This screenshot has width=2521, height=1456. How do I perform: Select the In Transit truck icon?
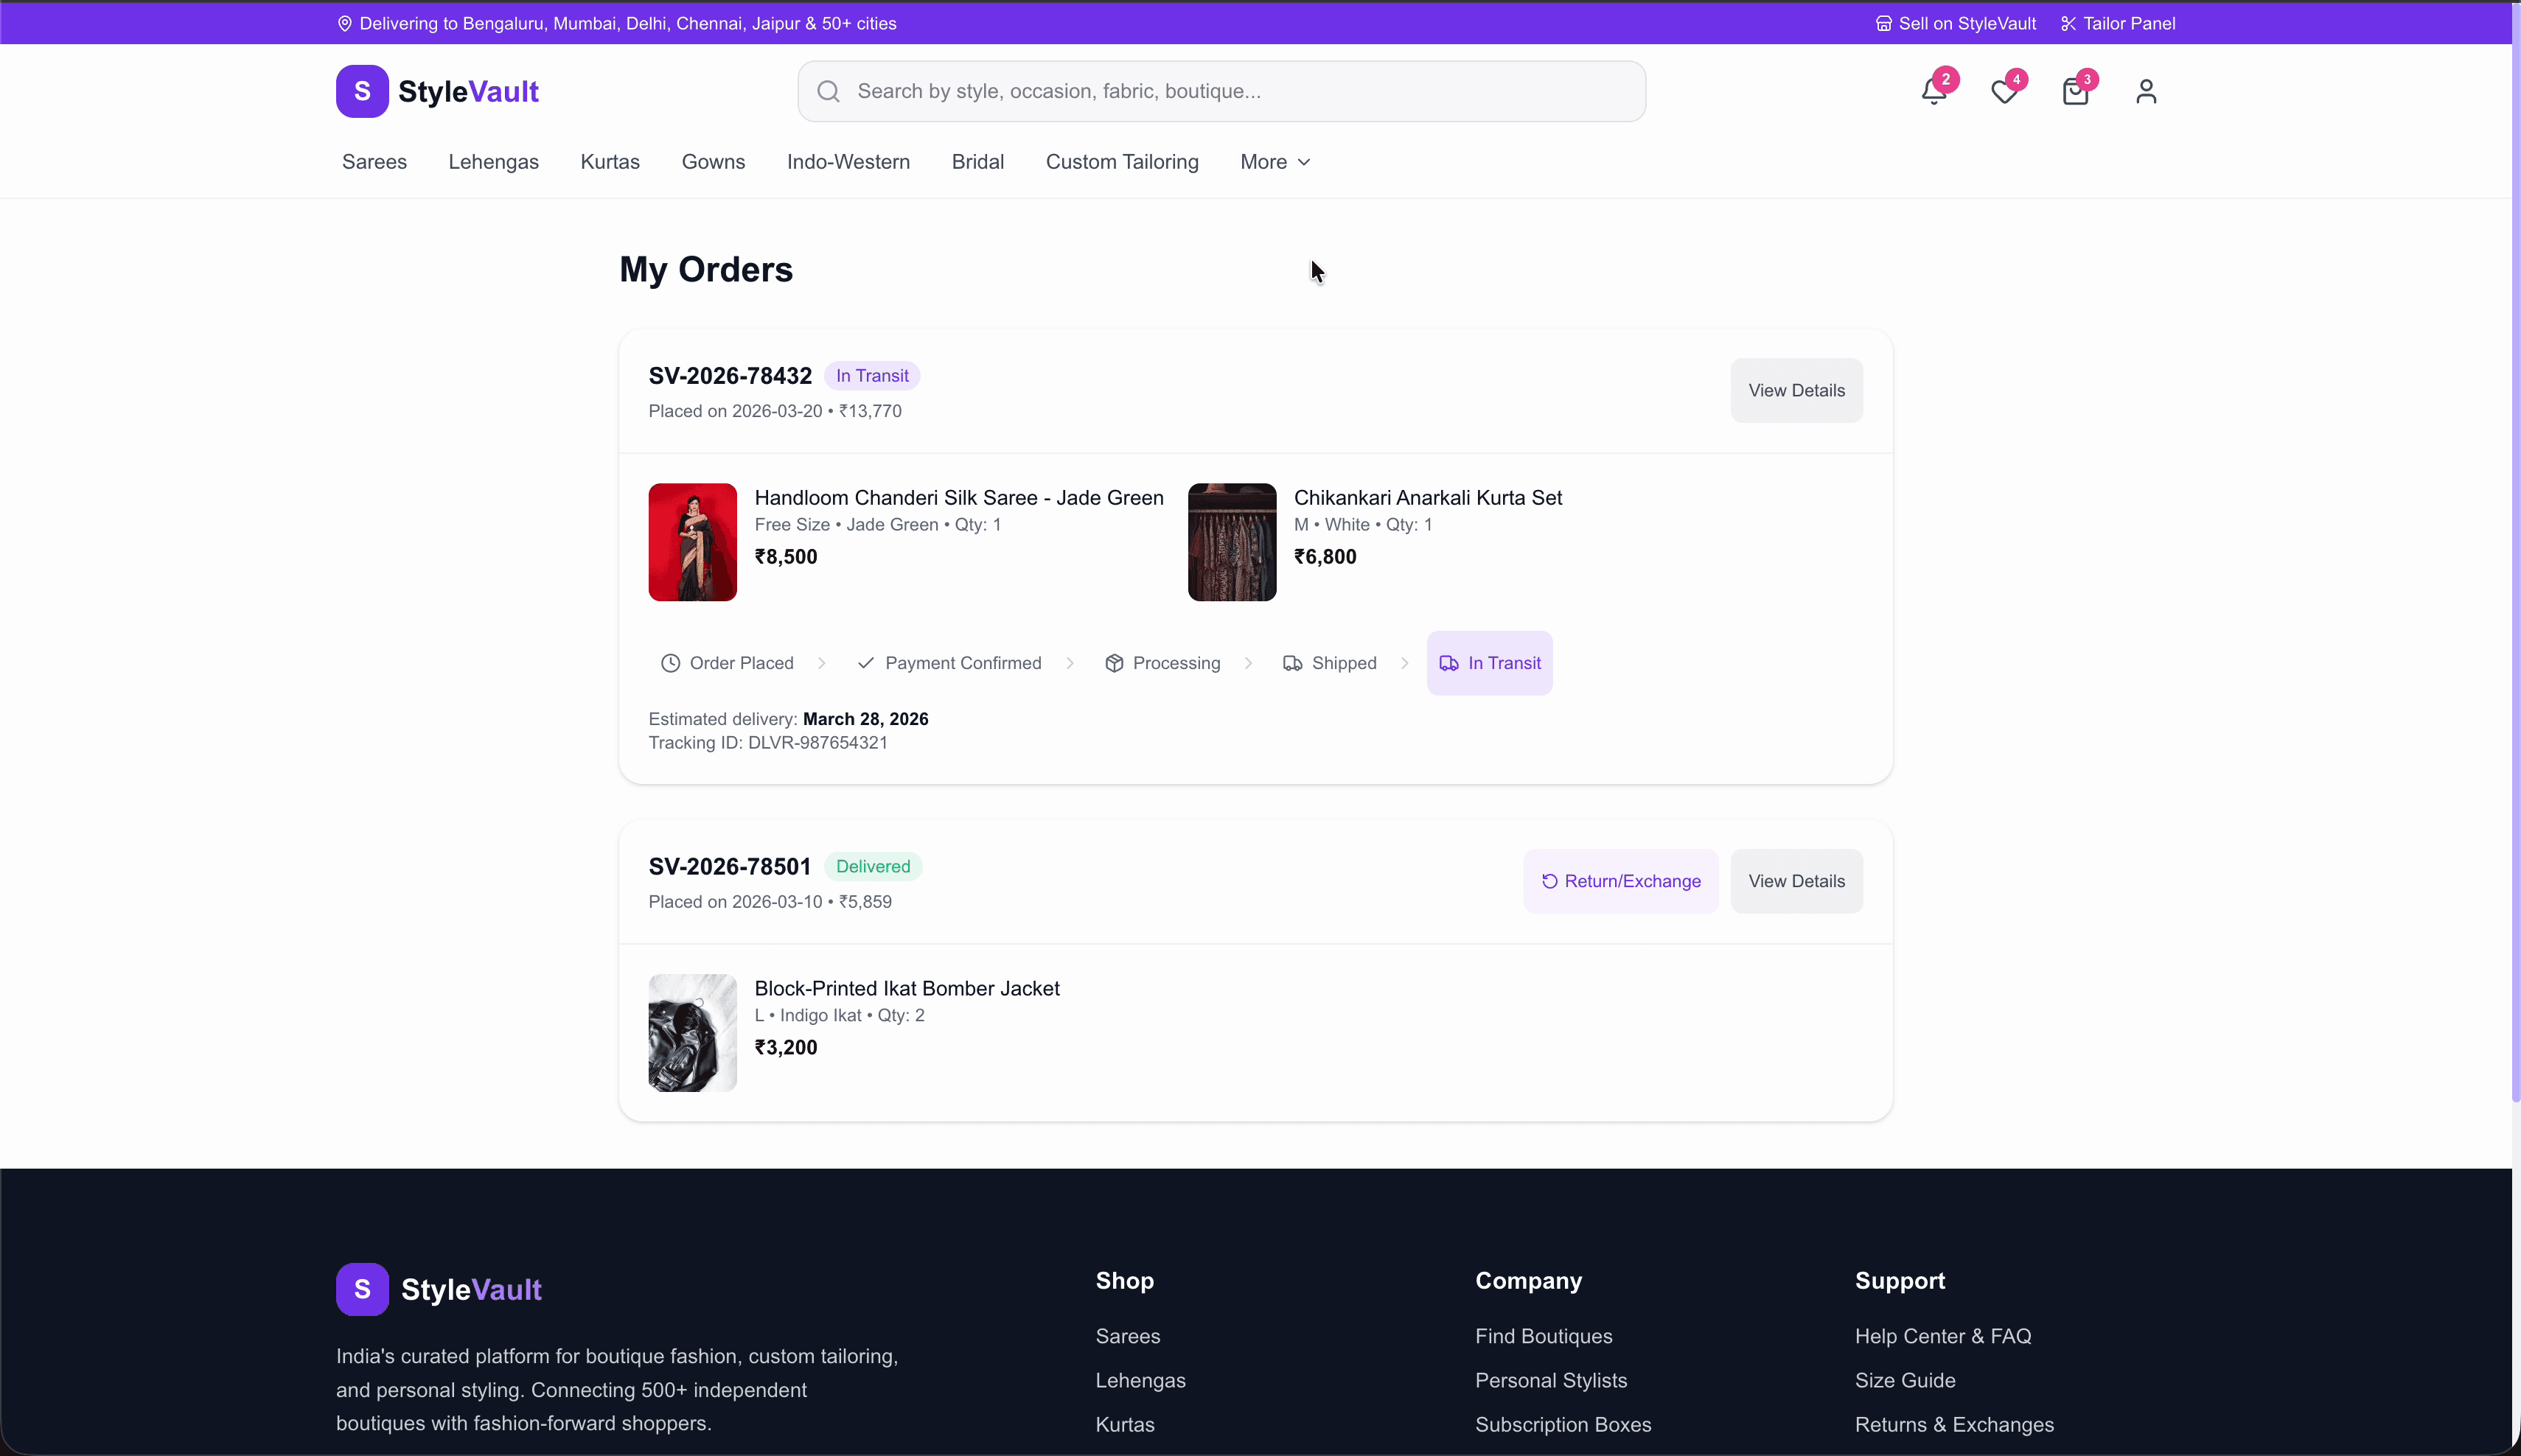pos(1449,662)
